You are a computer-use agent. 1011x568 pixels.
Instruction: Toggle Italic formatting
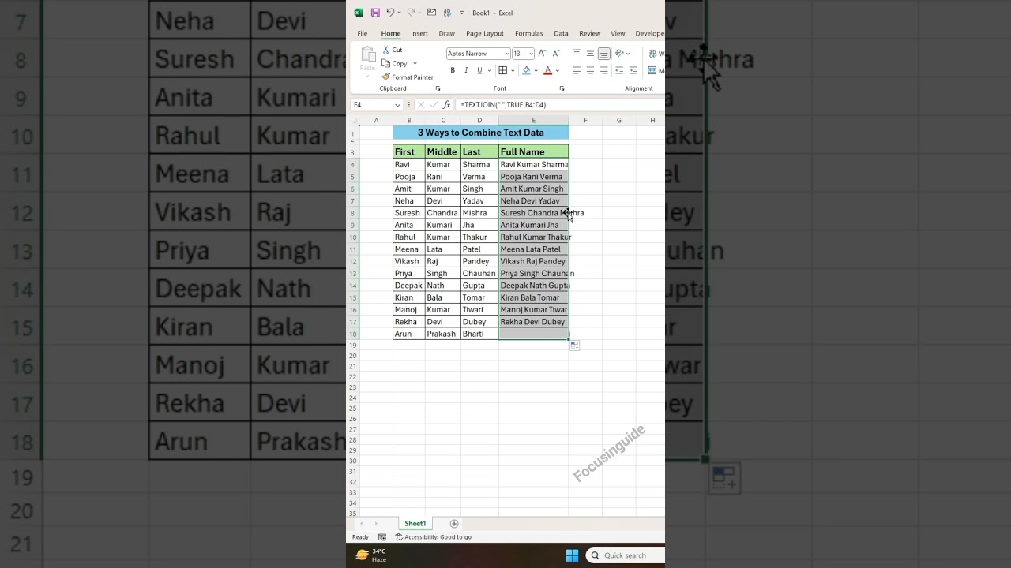466,70
